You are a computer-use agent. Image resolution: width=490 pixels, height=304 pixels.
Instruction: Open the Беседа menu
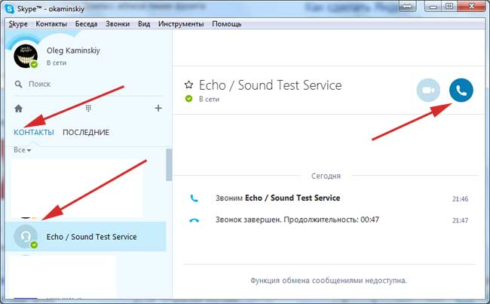tap(89, 24)
